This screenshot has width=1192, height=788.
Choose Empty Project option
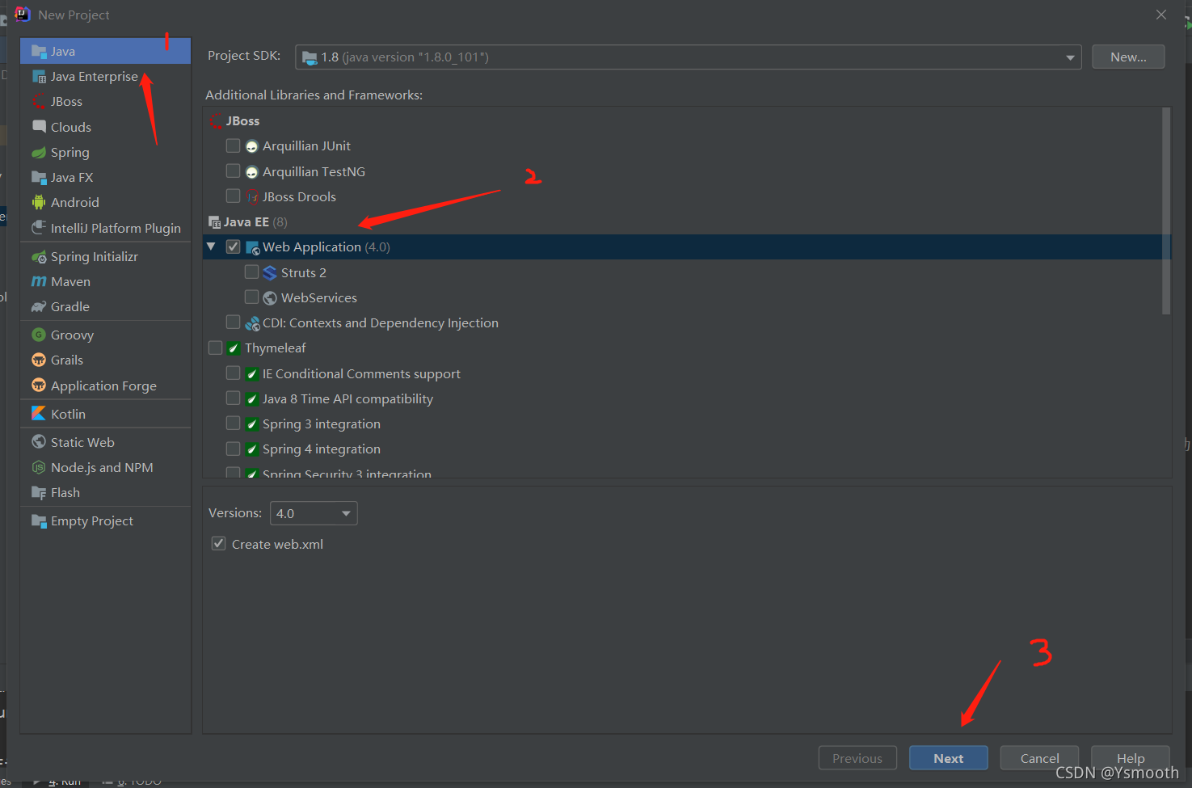coord(105,521)
